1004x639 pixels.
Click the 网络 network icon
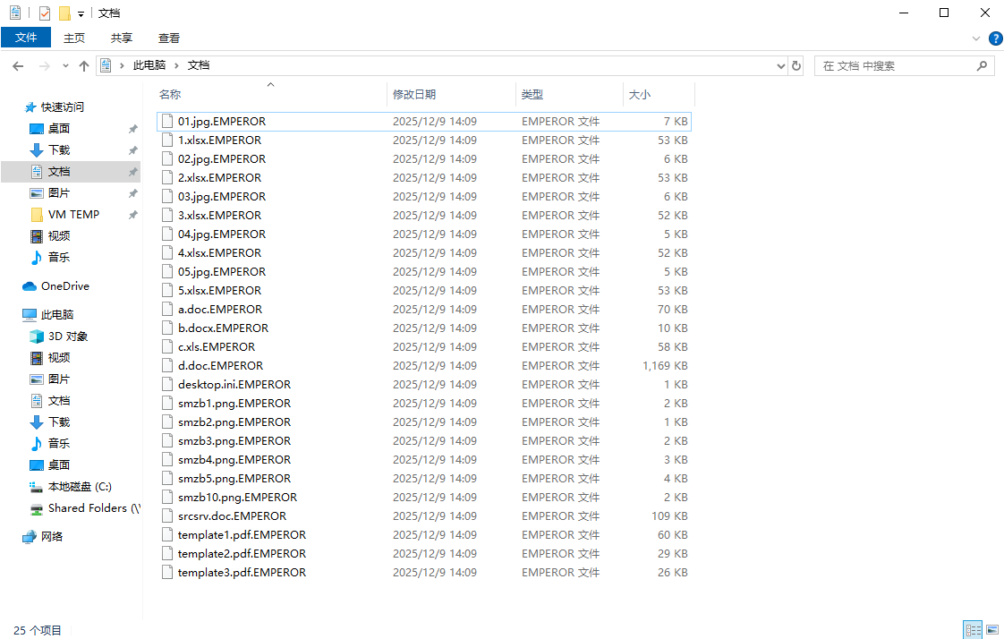click(x=30, y=537)
